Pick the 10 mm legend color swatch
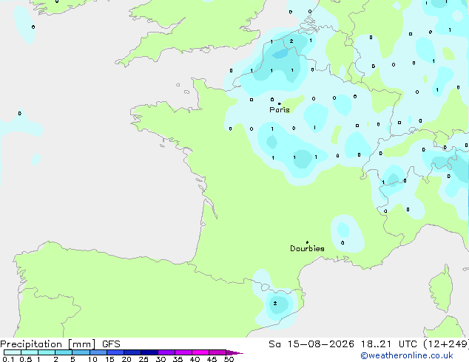Image resolution: width=469 pixels, height=362 pixels. coord(98,352)
